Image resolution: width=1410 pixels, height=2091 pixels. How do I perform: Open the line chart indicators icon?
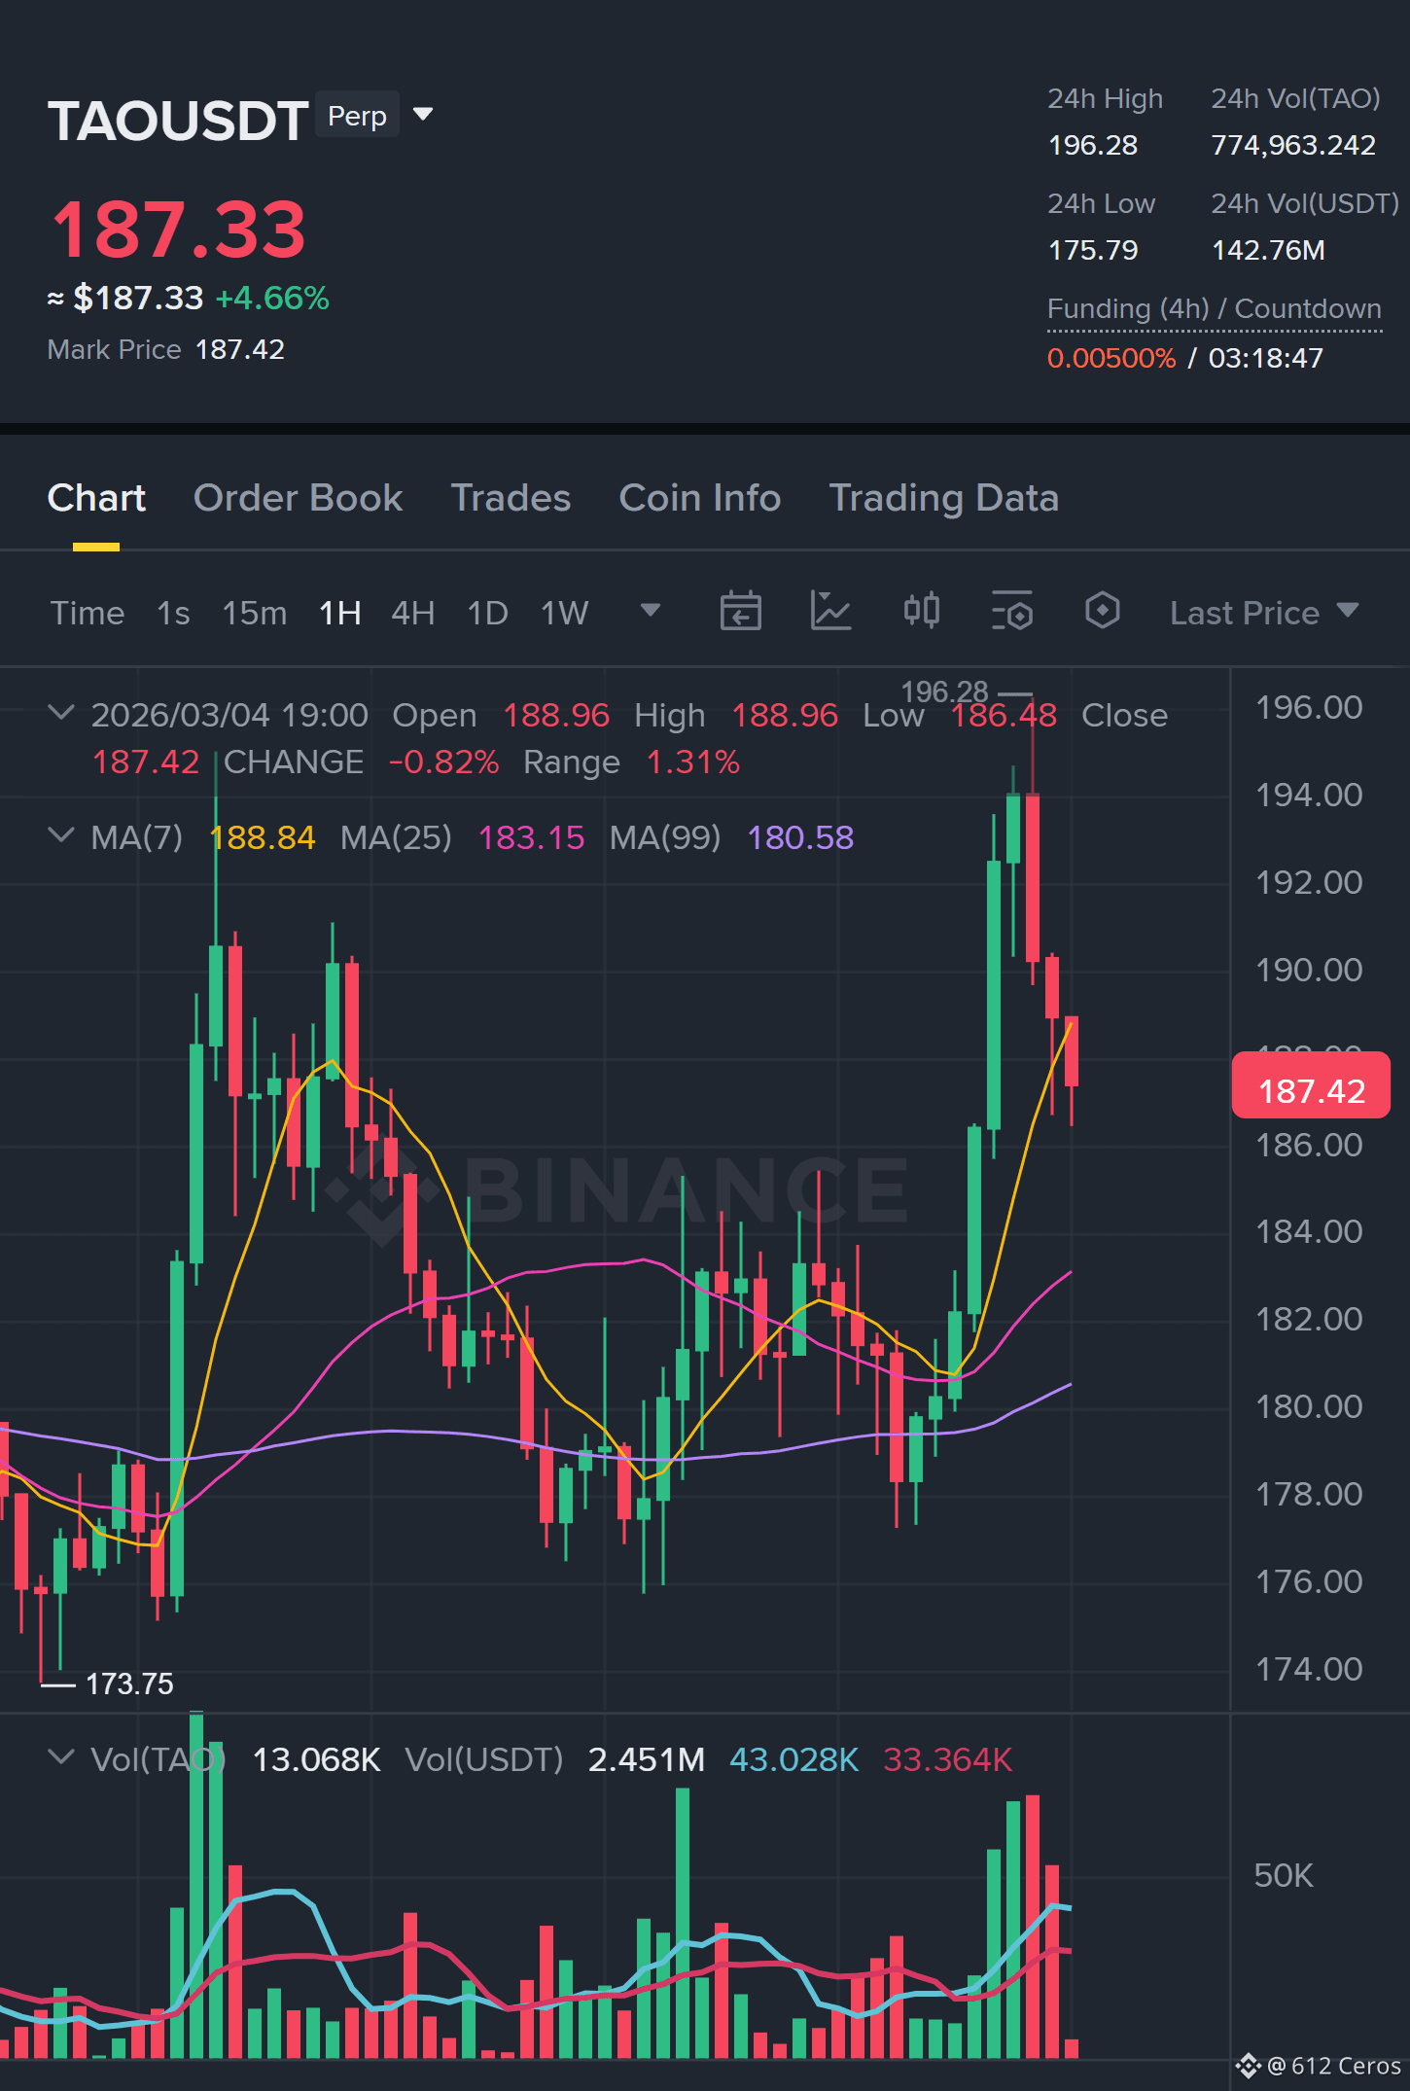coord(830,612)
